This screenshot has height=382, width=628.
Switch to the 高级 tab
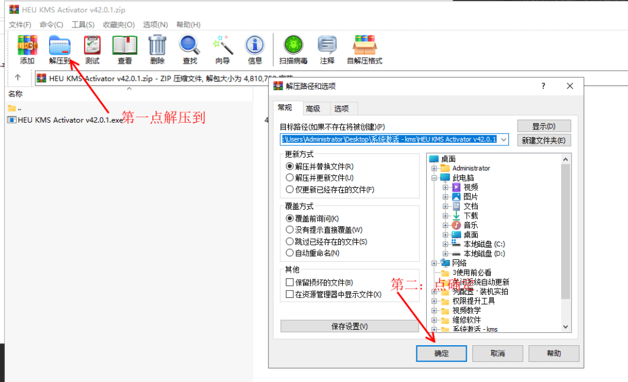314,108
